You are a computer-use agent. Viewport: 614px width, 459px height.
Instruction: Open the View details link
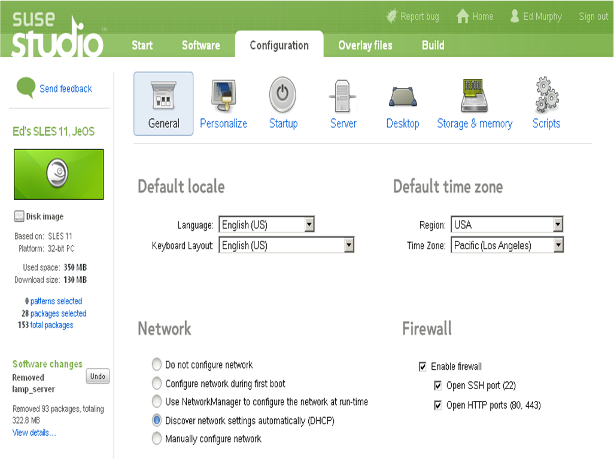point(34,433)
